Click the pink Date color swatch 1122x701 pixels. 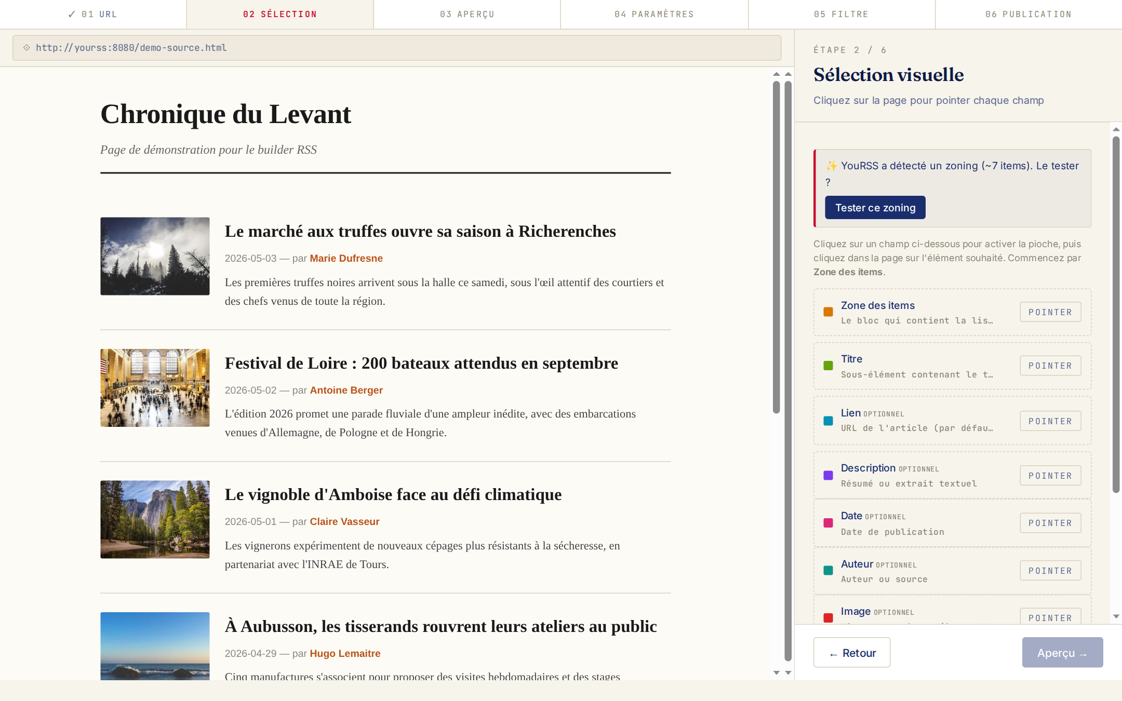829,523
